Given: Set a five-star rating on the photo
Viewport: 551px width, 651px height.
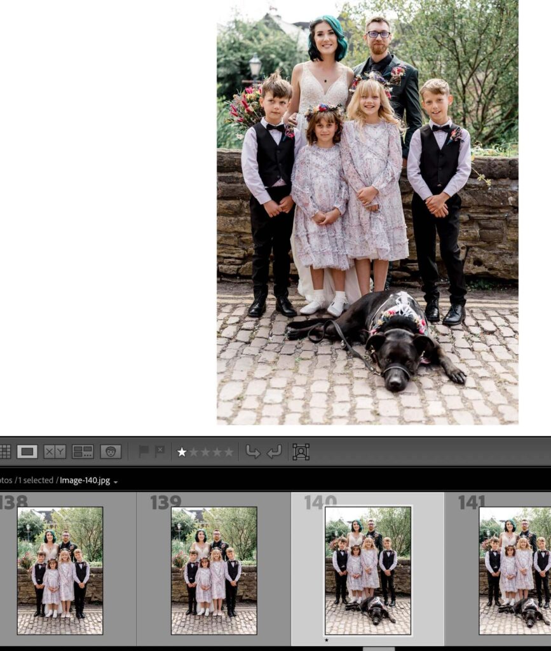Looking at the screenshot, I should pos(230,453).
